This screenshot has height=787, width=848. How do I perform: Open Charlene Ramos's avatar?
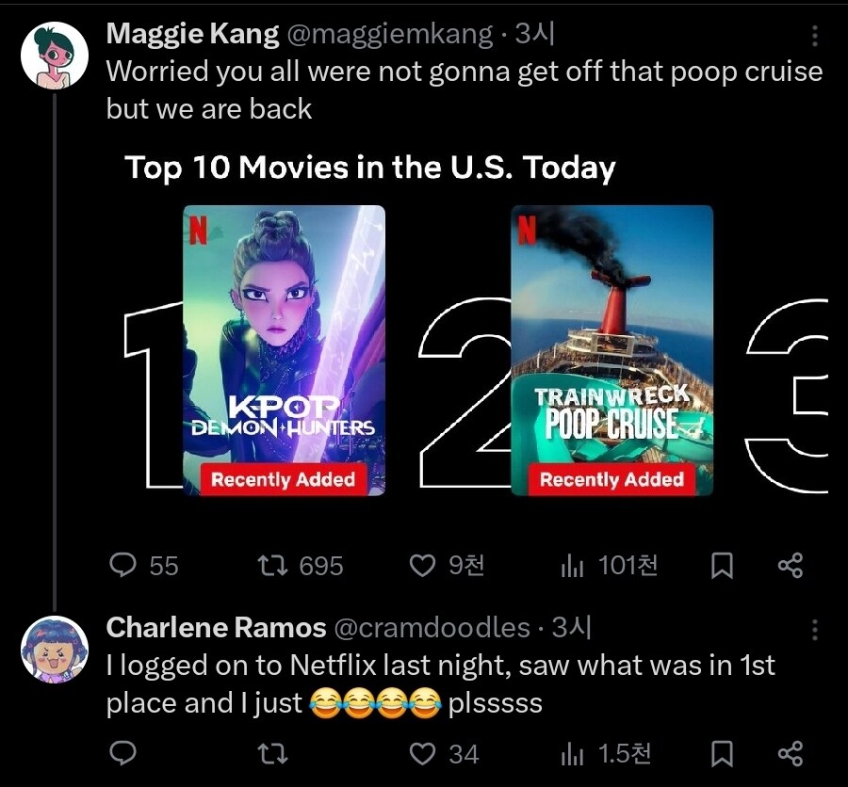[x=55, y=650]
